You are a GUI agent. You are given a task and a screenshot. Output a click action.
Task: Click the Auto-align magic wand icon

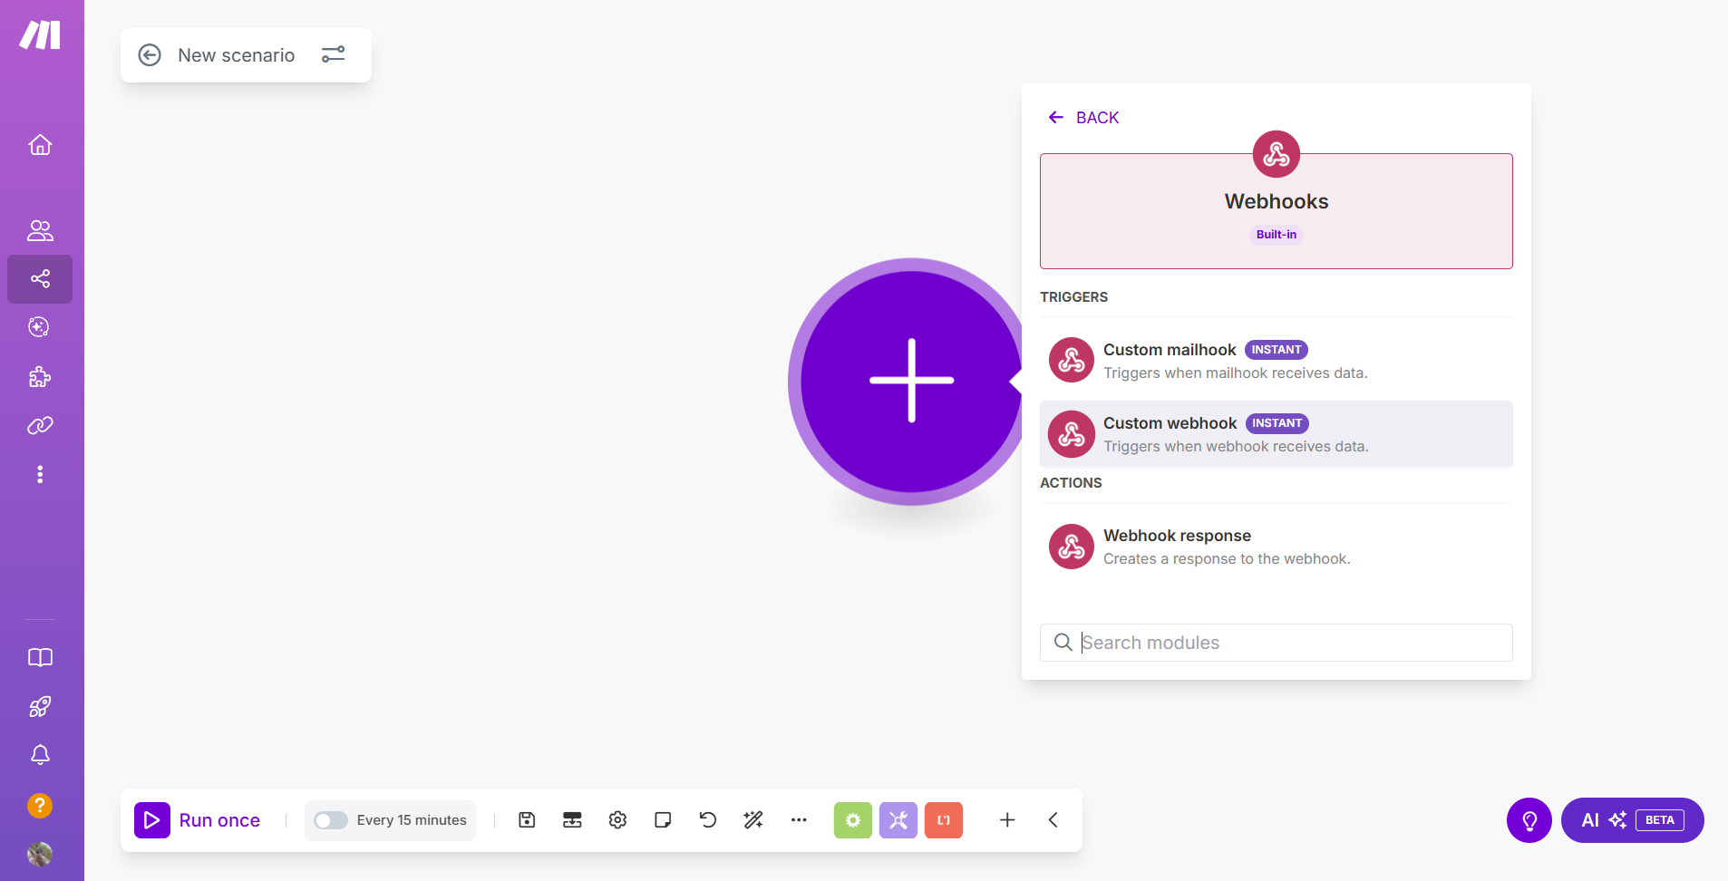(x=753, y=820)
